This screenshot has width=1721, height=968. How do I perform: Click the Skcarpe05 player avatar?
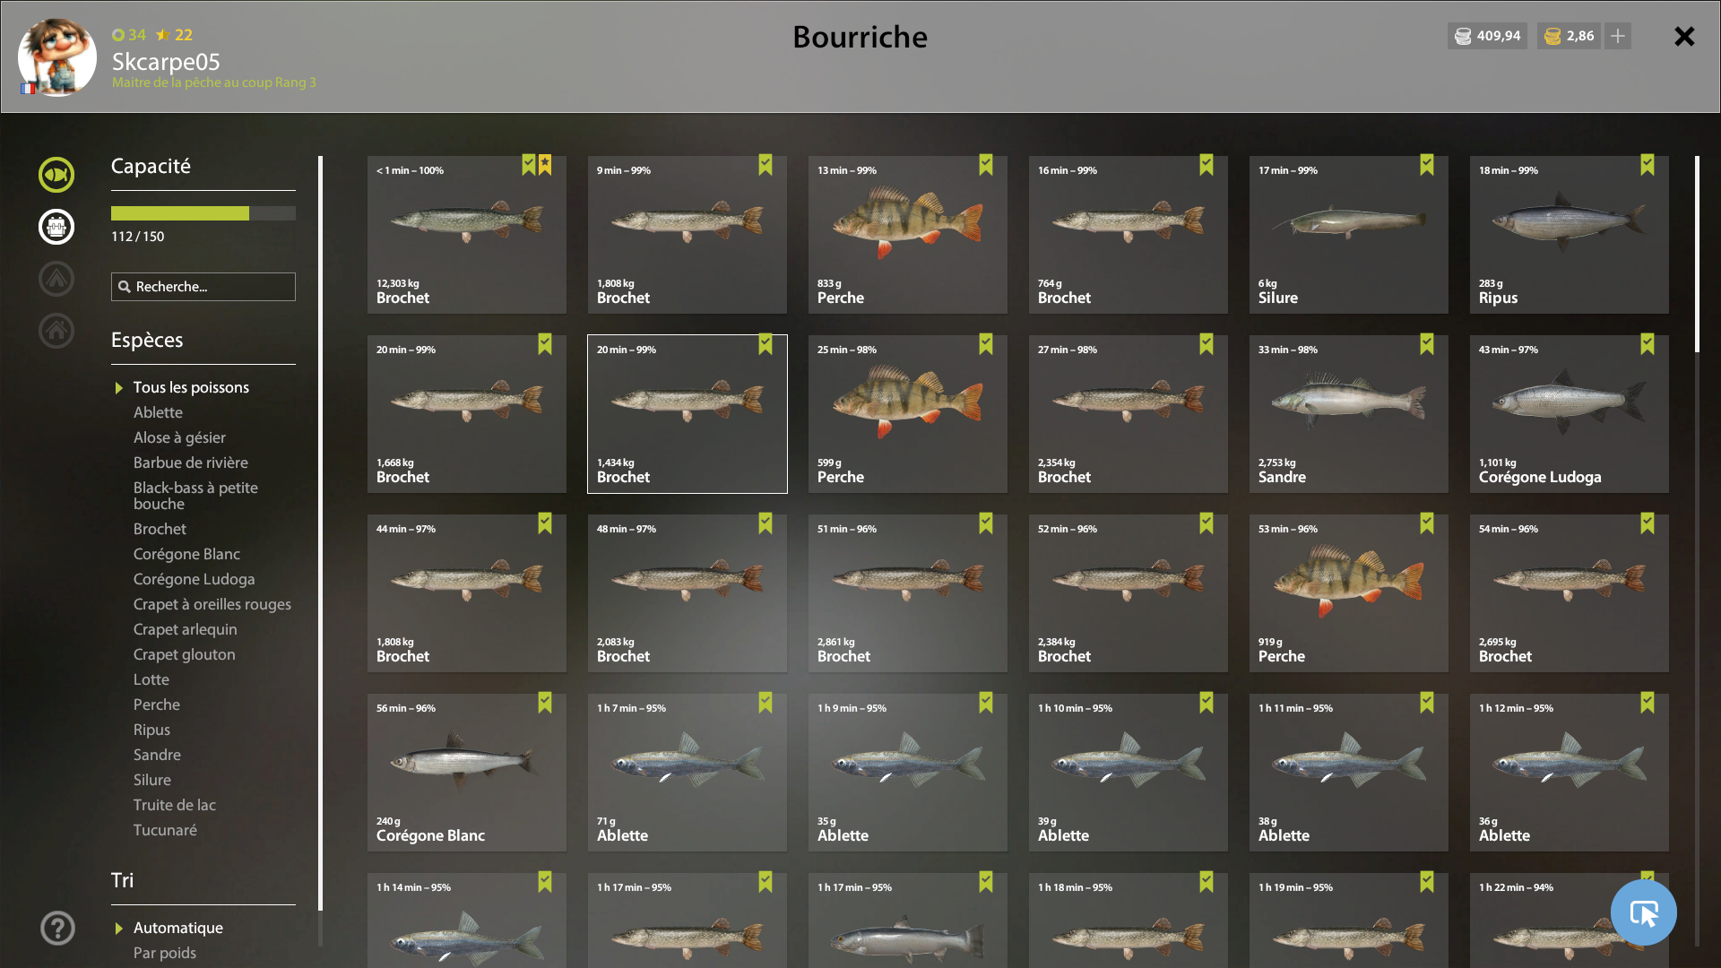coord(57,57)
